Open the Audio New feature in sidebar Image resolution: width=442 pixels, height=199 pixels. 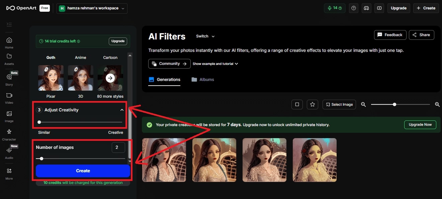pyautogui.click(x=9, y=152)
